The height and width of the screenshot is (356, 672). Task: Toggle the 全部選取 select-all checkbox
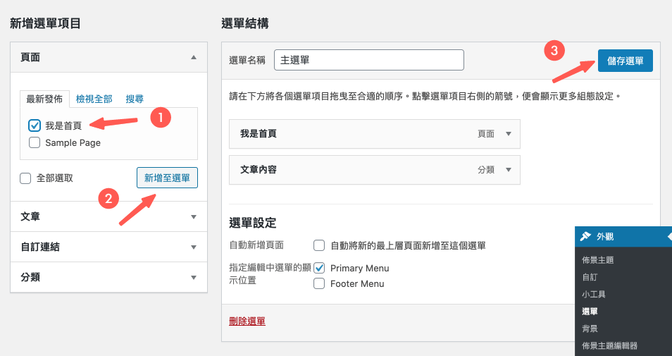click(25, 178)
